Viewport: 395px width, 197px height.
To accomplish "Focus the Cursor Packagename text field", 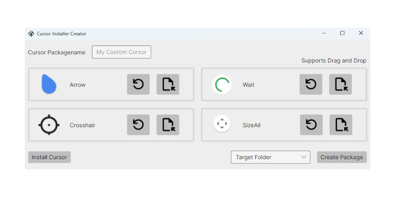I will point(121,52).
